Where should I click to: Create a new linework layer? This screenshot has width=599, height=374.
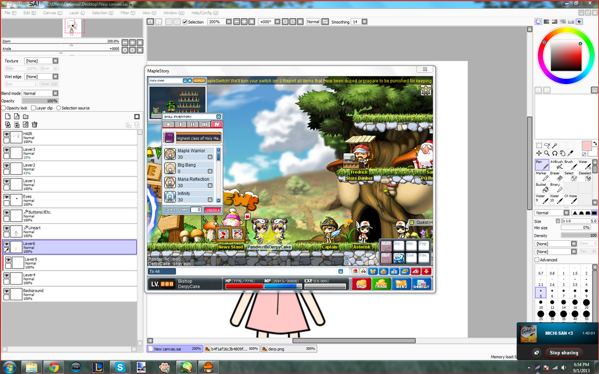(x=16, y=116)
